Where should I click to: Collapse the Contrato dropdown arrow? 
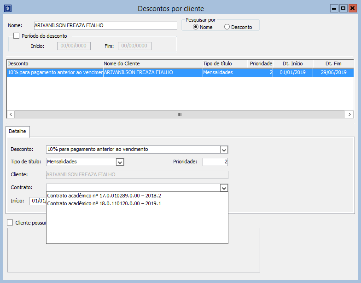[x=224, y=188]
